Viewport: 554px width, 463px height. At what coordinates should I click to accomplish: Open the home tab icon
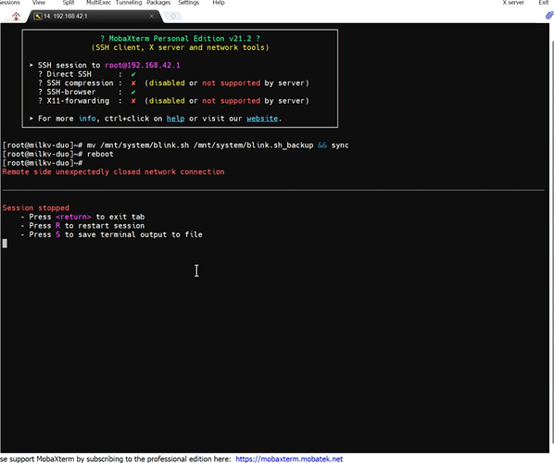pos(16,17)
